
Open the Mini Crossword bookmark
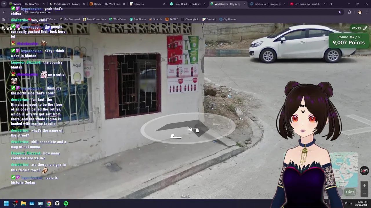(70, 19)
